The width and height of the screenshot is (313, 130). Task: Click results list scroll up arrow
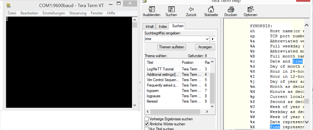click(x=212, y=62)
